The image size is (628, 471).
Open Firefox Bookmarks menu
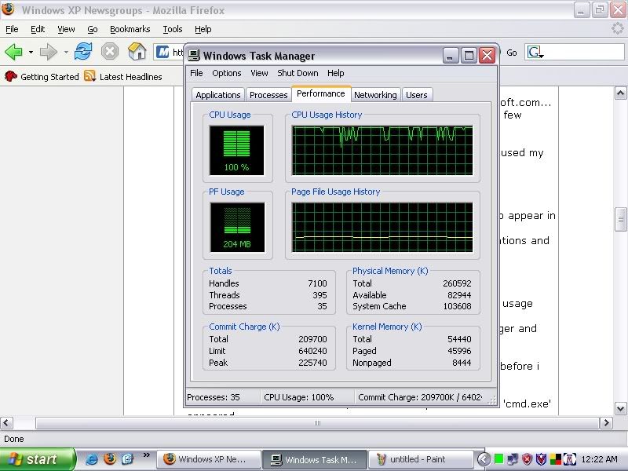pyautogui.click(x=130, y=29)
